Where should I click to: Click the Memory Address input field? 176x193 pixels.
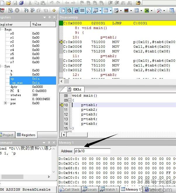92,151
